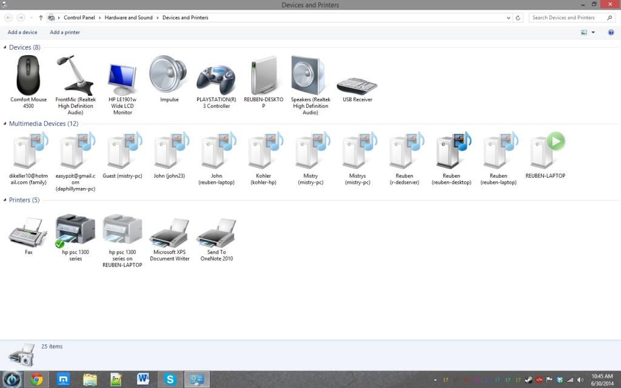Select the Guest (mistry-pc) media device
The height and width of the screenshot is (388, 621).
[x=123, y=155]
